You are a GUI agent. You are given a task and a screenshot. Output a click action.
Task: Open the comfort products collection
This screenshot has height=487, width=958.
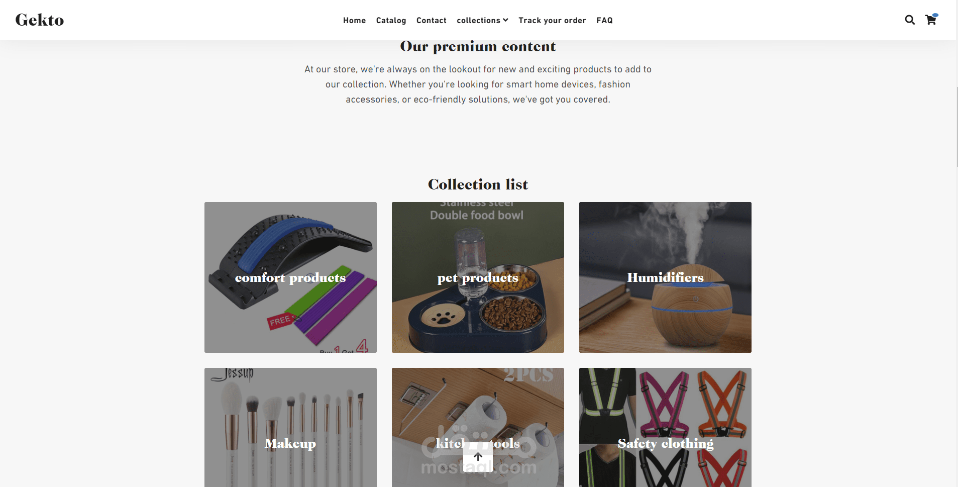(x=290, y=277)
